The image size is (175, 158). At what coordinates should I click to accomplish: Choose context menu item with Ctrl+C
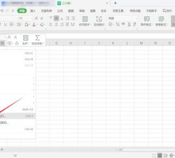[18, 53]
